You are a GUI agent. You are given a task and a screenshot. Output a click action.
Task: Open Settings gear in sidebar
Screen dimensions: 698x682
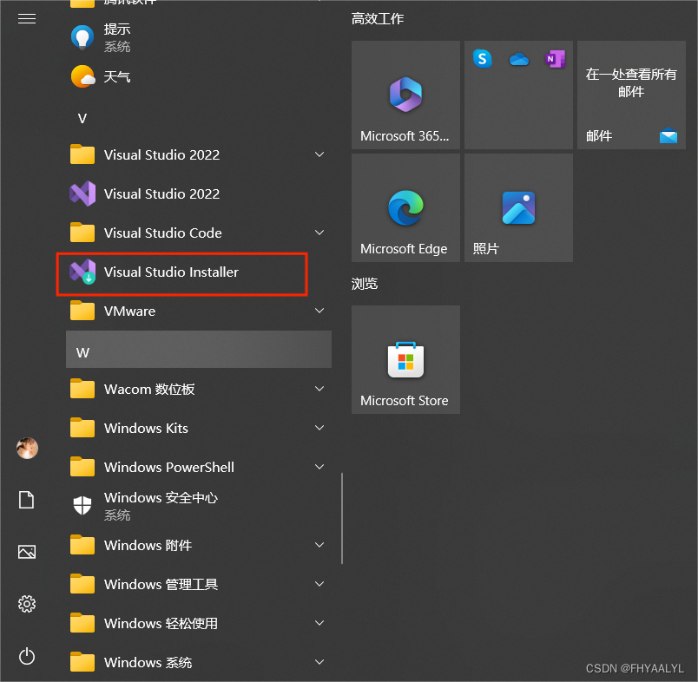pyautogui.click(x=27, y=604)
